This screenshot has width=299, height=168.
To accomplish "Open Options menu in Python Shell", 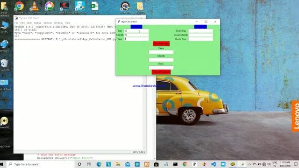I will tap(48, 23).
